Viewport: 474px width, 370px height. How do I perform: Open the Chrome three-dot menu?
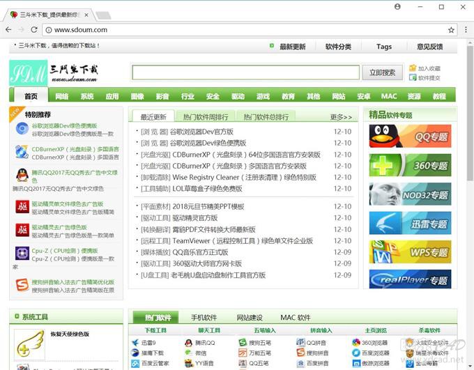(x=466, y=30)
